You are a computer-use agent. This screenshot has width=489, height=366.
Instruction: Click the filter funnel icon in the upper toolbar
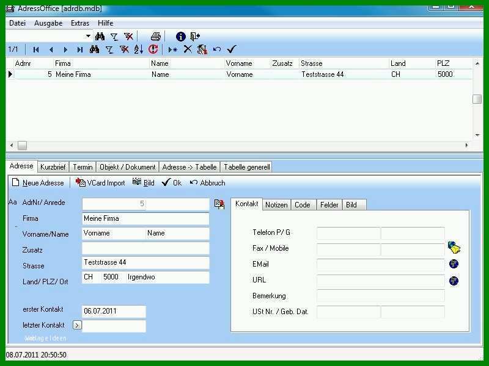pyautogui.click(x=114, y=37)
